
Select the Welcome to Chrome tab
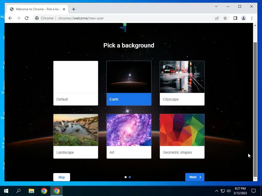coord(38,9)
